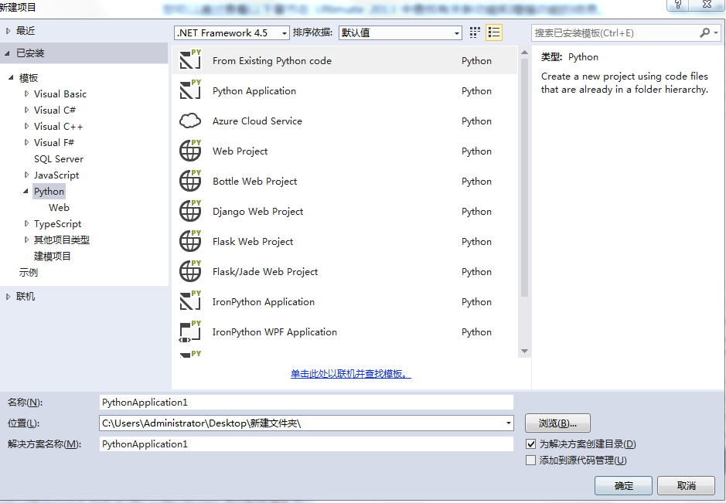726x503 pixels.
Task: Open the dialog help question mark button
Action: point(678,4)
